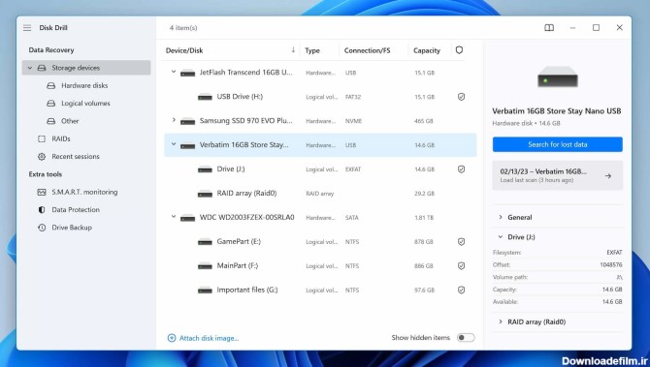650x367 pixels.
Task: Select the MainPart (F:) volume
Action: (320, 265)
